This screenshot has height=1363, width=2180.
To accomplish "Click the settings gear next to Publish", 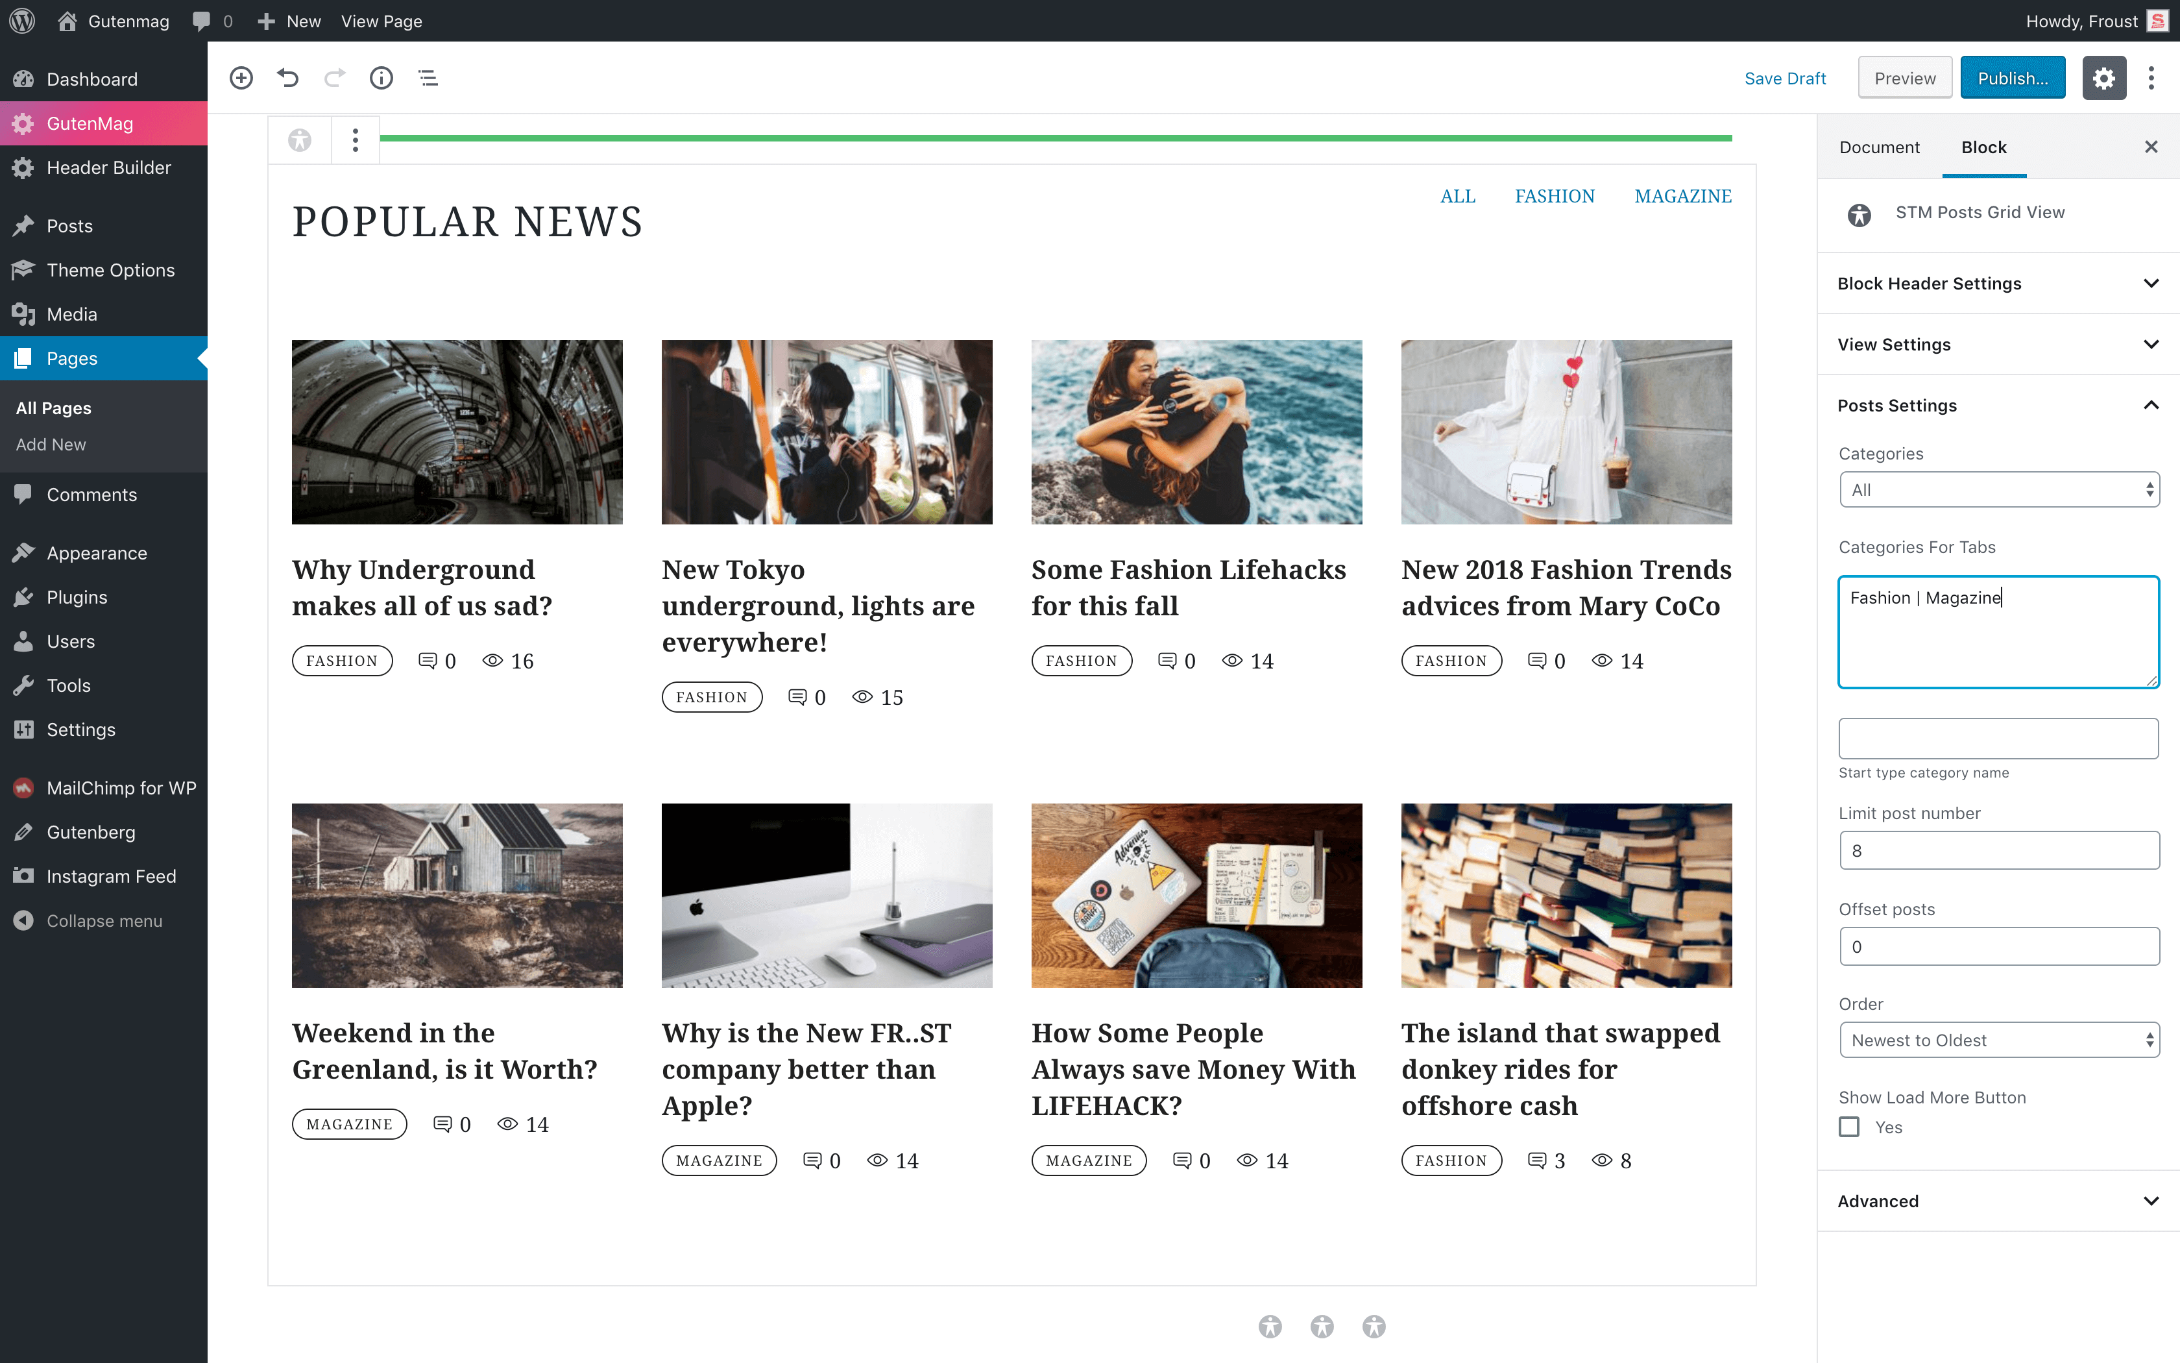I will [x=2103, y=77].
